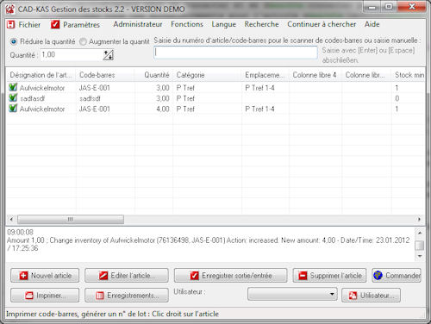Click green check icon of sadfasdf row
431x324 pixels.
pyautogui.click(x=13, y=98)
